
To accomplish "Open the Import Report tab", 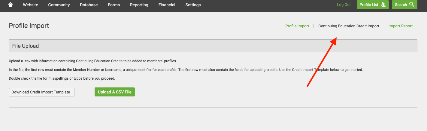I will point(401,26).
